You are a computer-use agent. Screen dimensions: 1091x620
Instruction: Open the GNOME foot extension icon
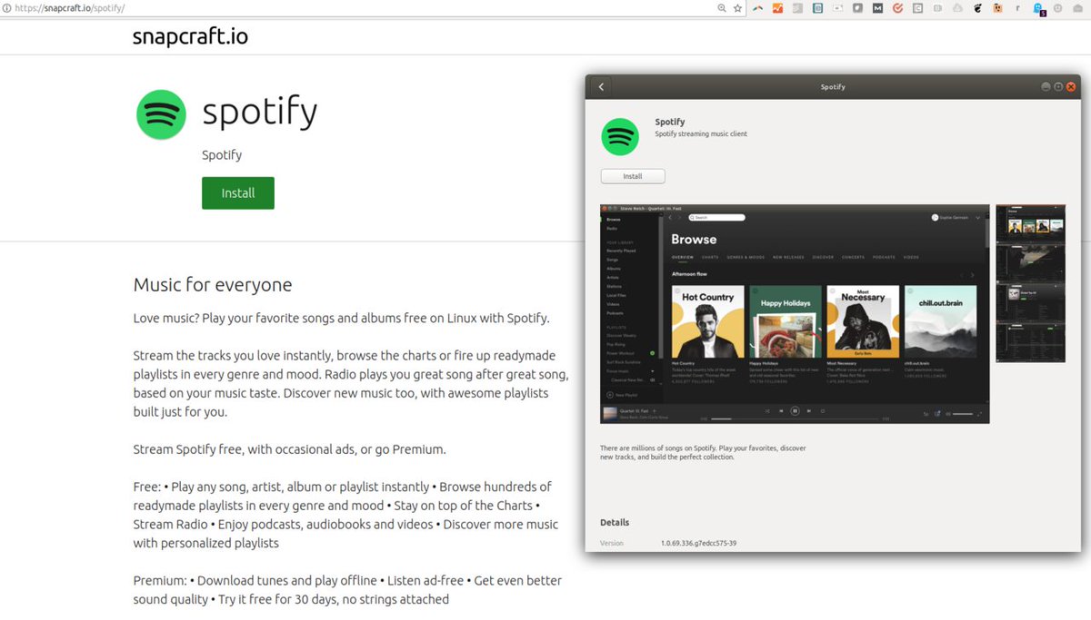pyautogui.click(x=978, y=8)
